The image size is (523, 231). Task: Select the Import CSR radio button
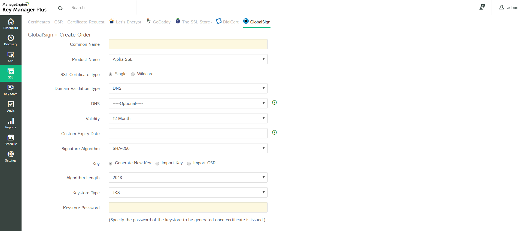(189, 163)
